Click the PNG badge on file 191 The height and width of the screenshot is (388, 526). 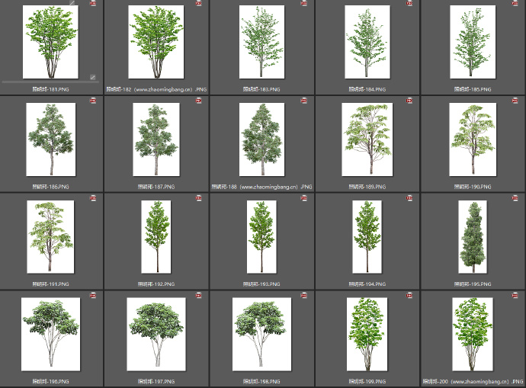click(93, 198)
